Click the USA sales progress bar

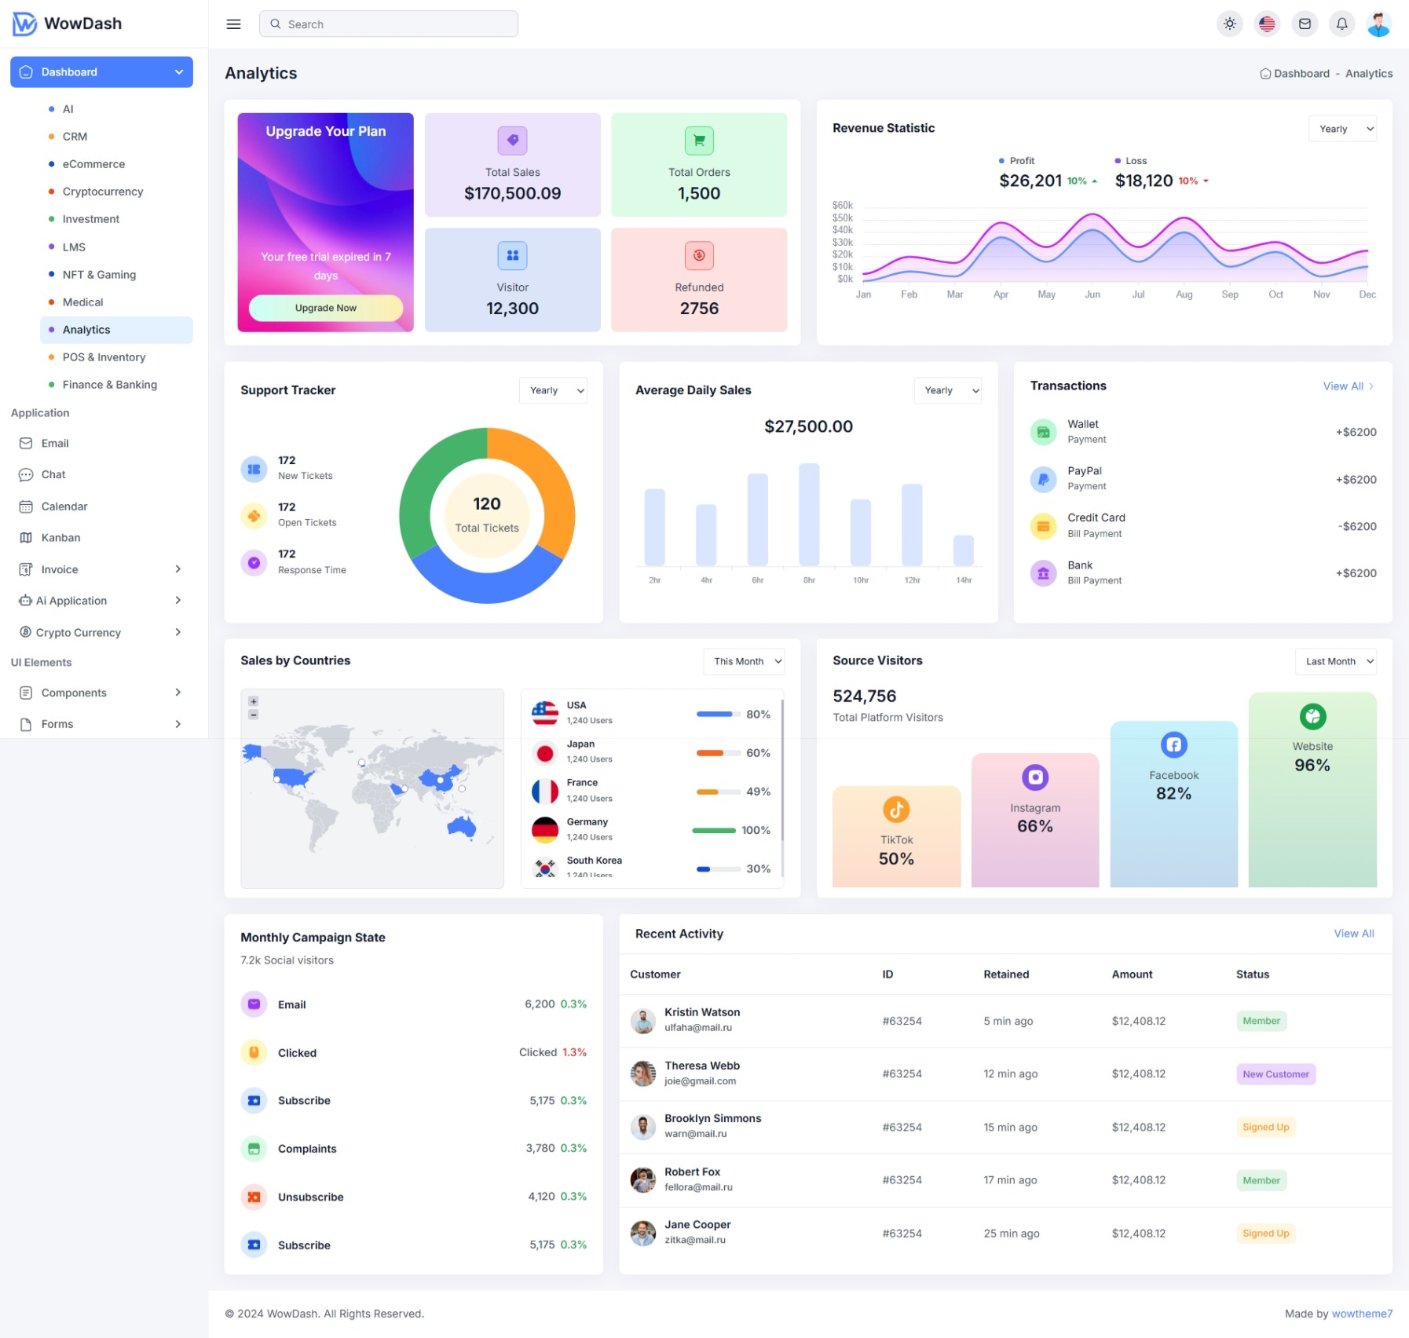tap(719, 715)
